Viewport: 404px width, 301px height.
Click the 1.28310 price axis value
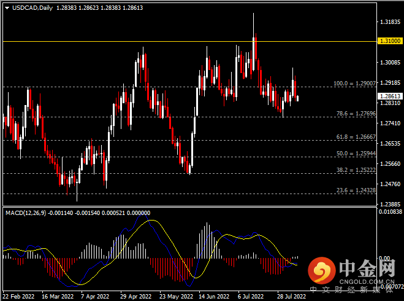[x=391, y=103]
